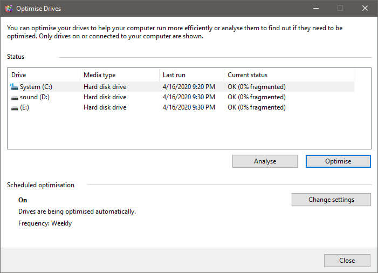Click the C: media type Hard disk drive

105,86
